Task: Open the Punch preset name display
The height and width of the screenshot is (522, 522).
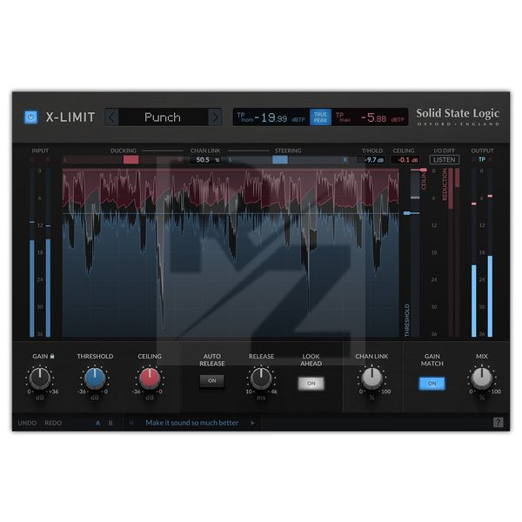Action: [163, 117]
